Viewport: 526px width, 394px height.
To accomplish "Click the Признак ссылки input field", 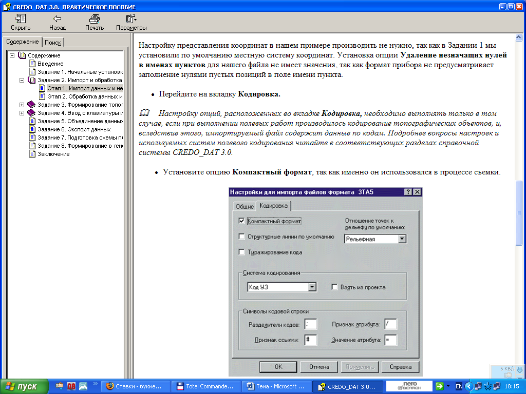I will pos(311,340).
